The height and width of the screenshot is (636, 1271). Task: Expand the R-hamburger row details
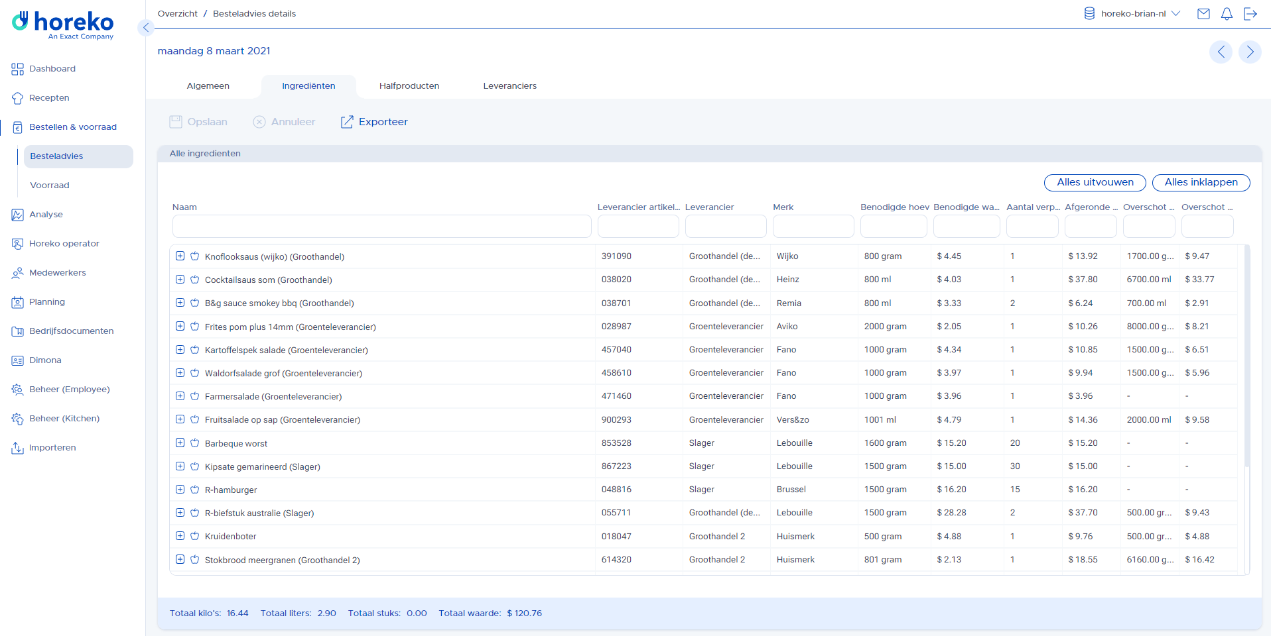point(180,490)
